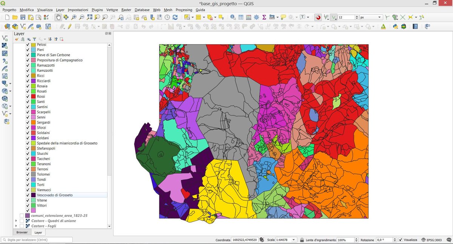Click the Tolomei gray color swatch
Viewport: 453px width, 244px height.
(x=33, y=174)
